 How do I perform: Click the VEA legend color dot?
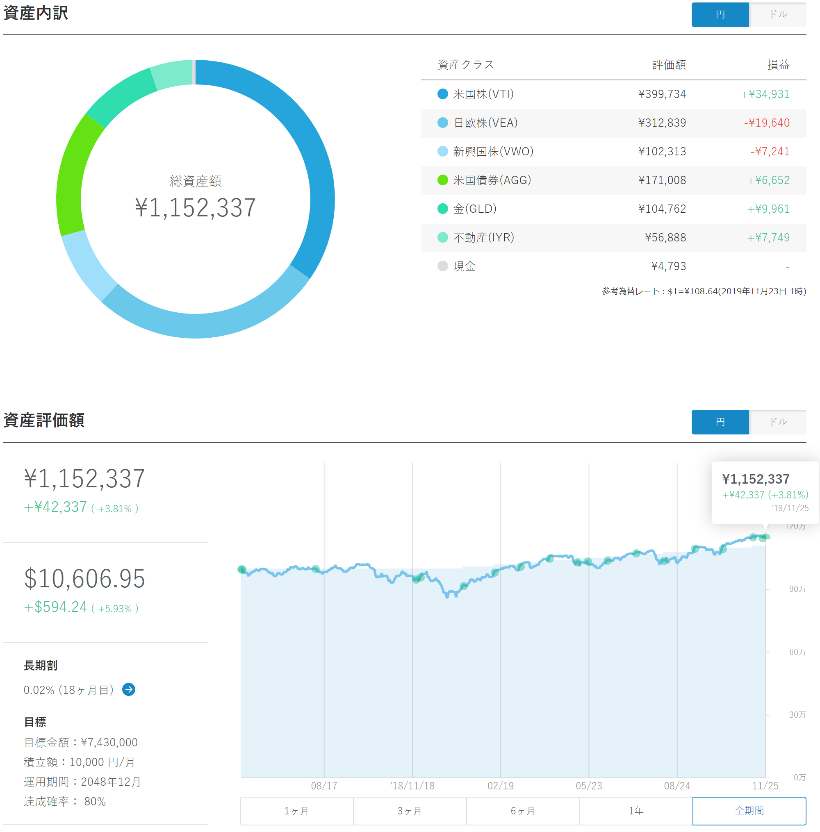click(x=442, y=123)
